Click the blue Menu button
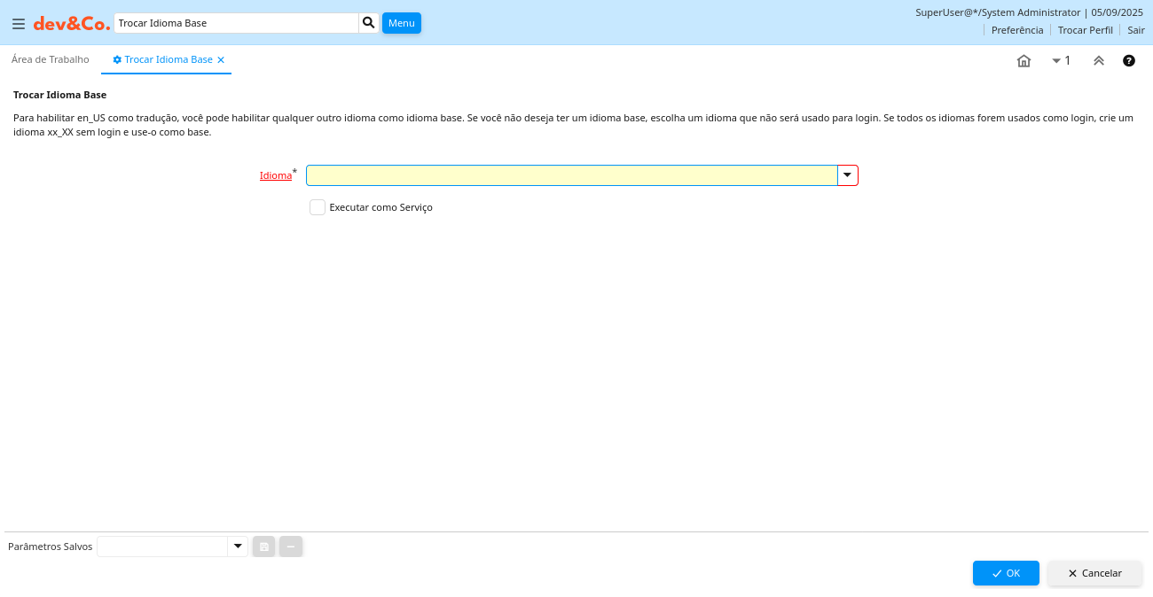Screen dimensions: 1153x597 click(x=401, y=23)
